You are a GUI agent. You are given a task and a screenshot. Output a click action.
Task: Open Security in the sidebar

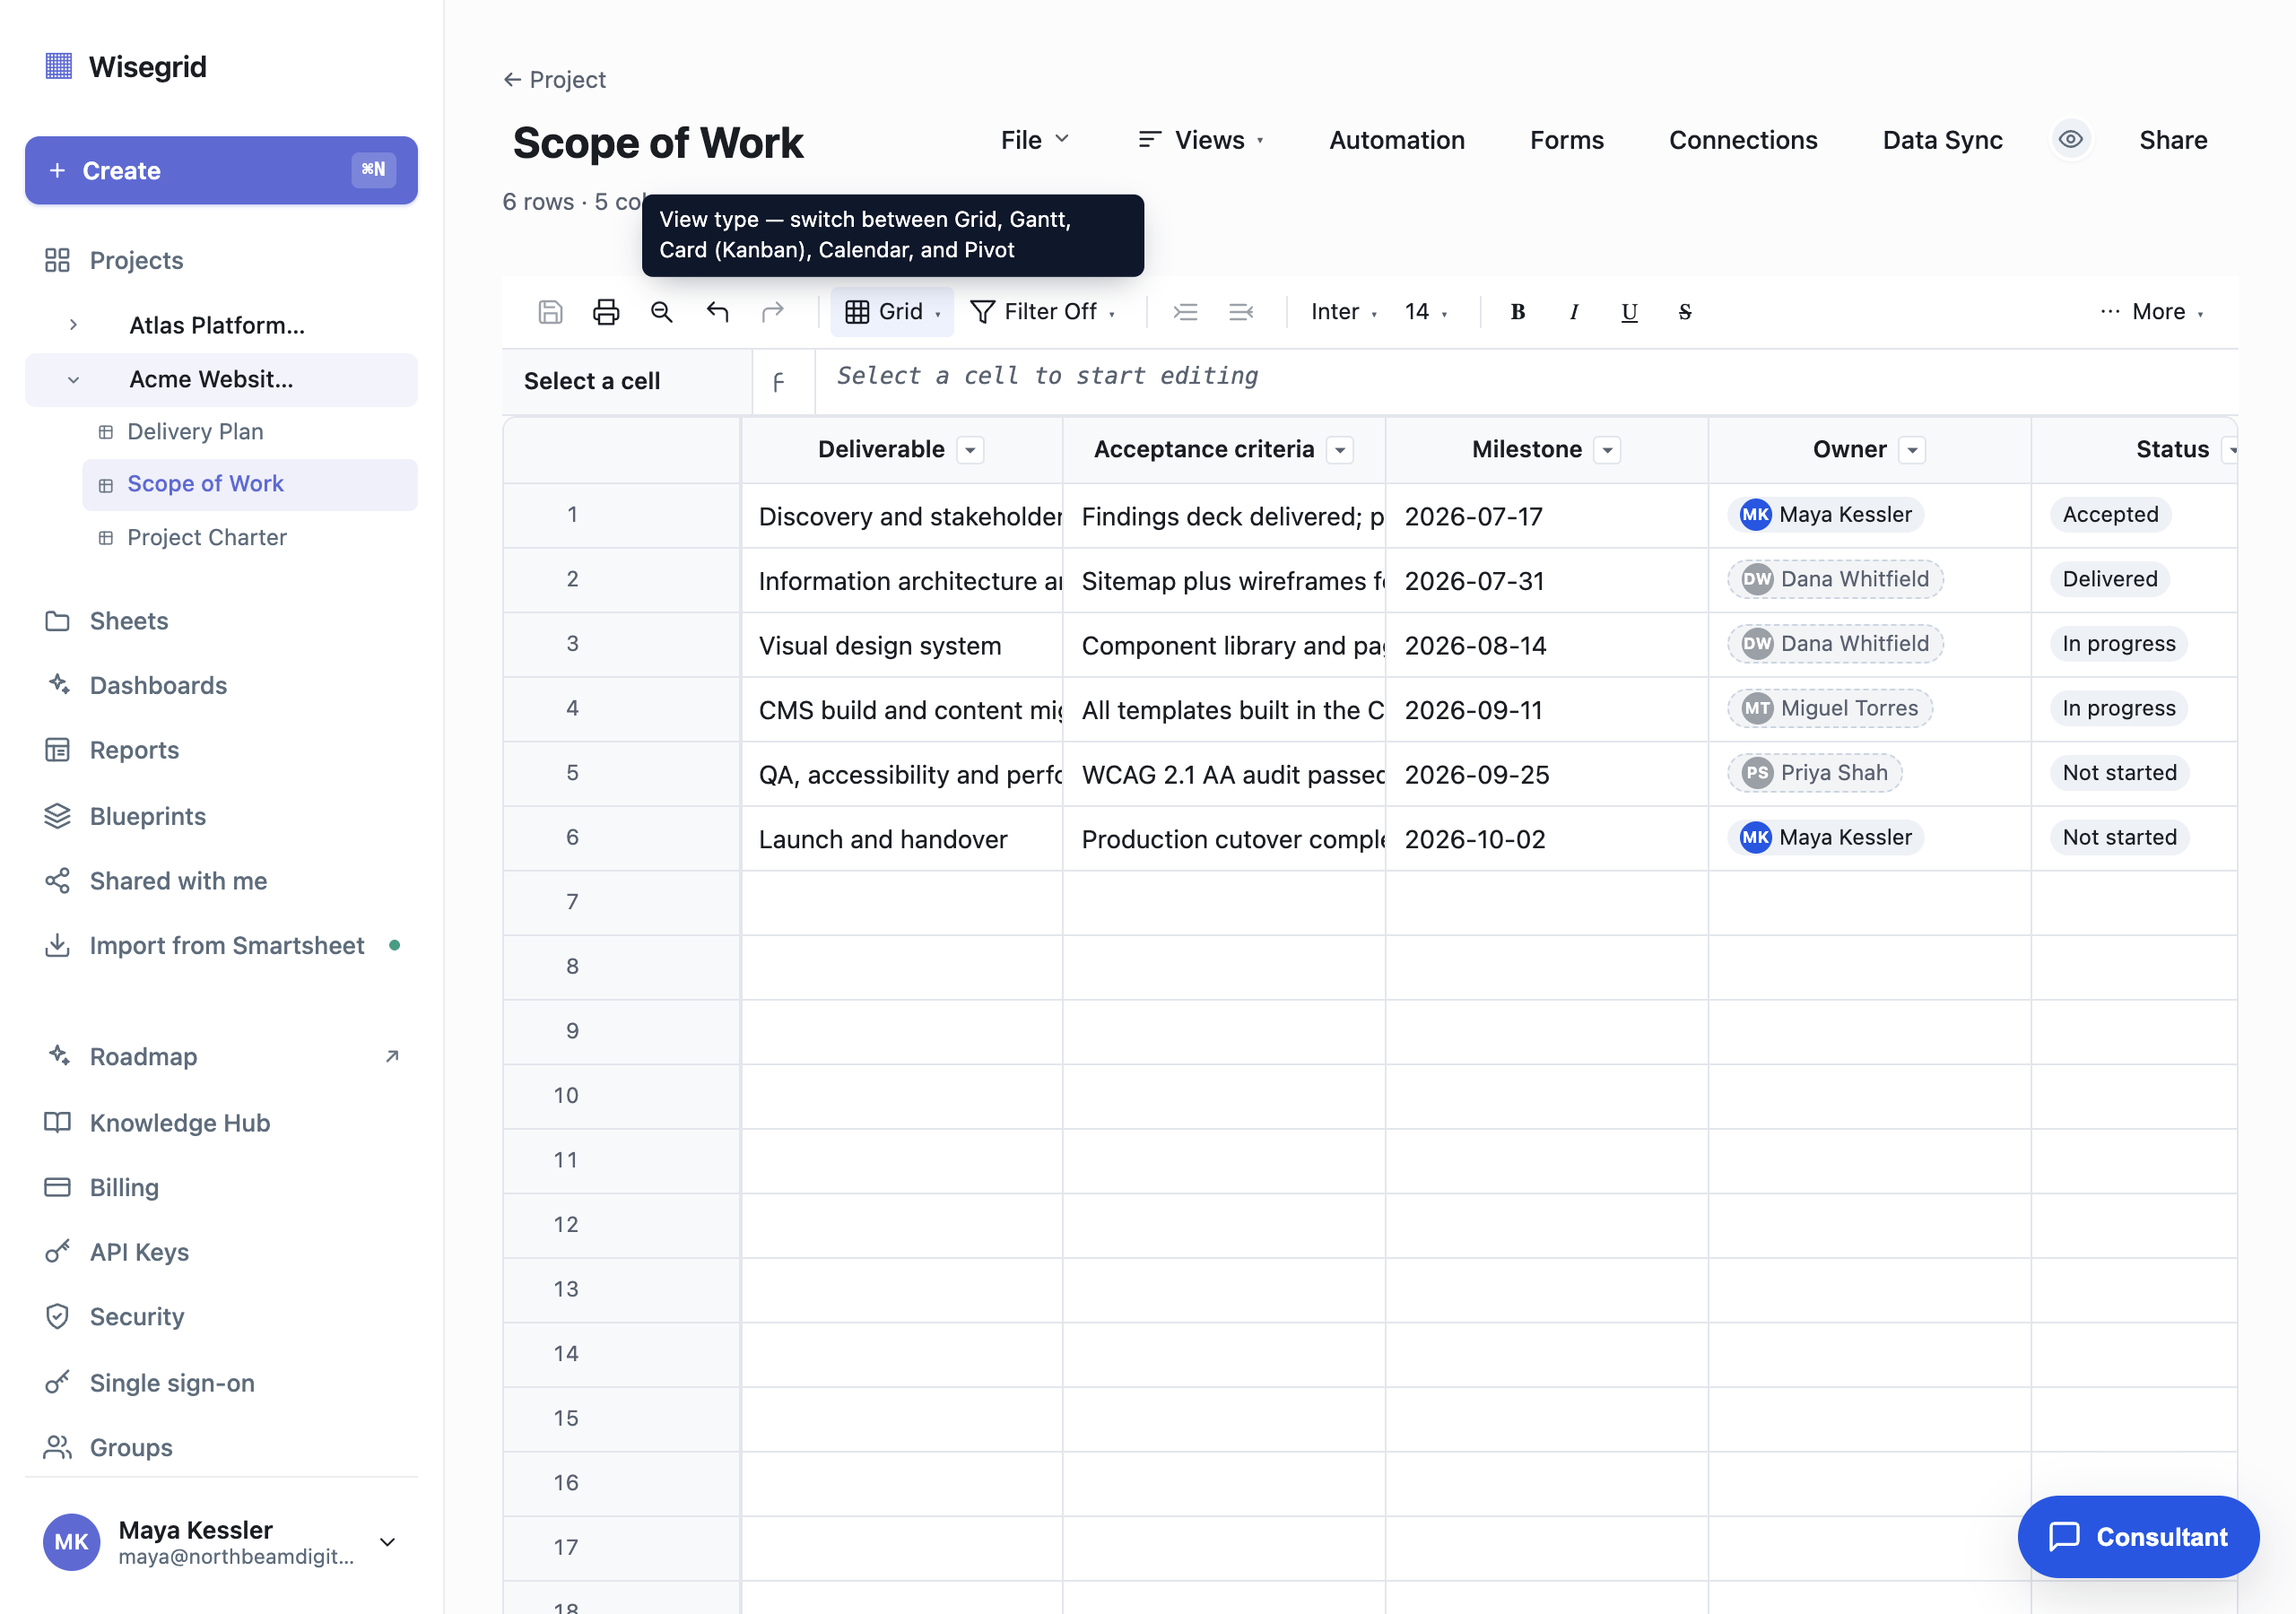pos(221,1317)
